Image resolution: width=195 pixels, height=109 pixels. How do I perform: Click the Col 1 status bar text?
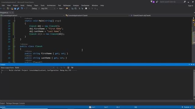pyautogui.click(x=106, y=107)
